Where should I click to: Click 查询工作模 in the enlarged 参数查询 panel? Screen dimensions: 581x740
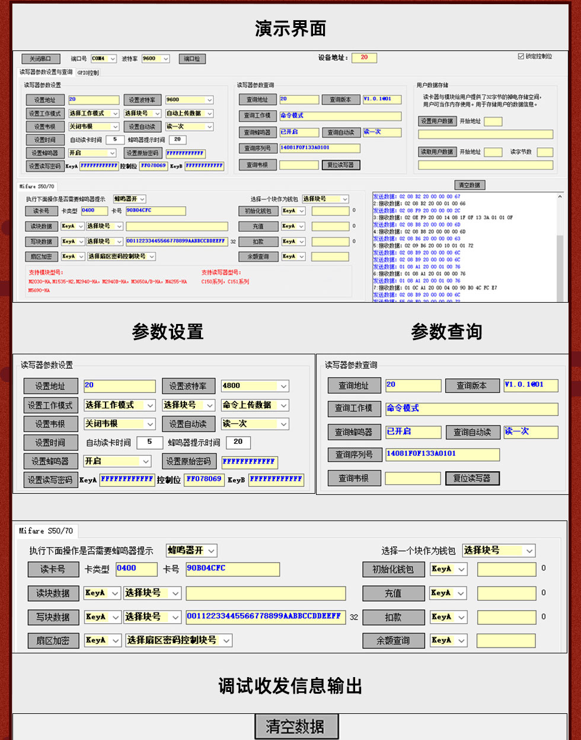353,408
